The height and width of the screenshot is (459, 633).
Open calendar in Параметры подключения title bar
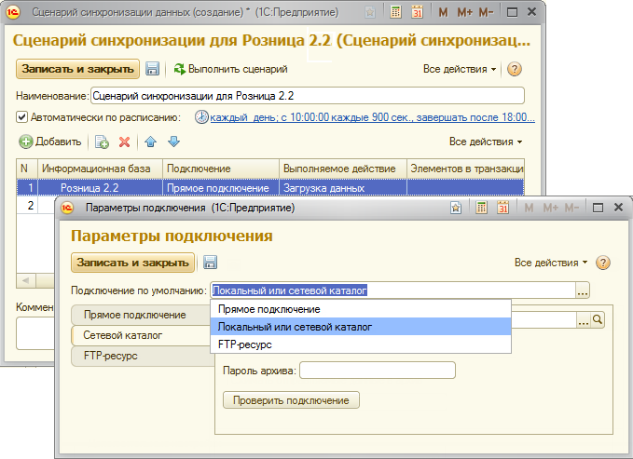tap(502, 208)
